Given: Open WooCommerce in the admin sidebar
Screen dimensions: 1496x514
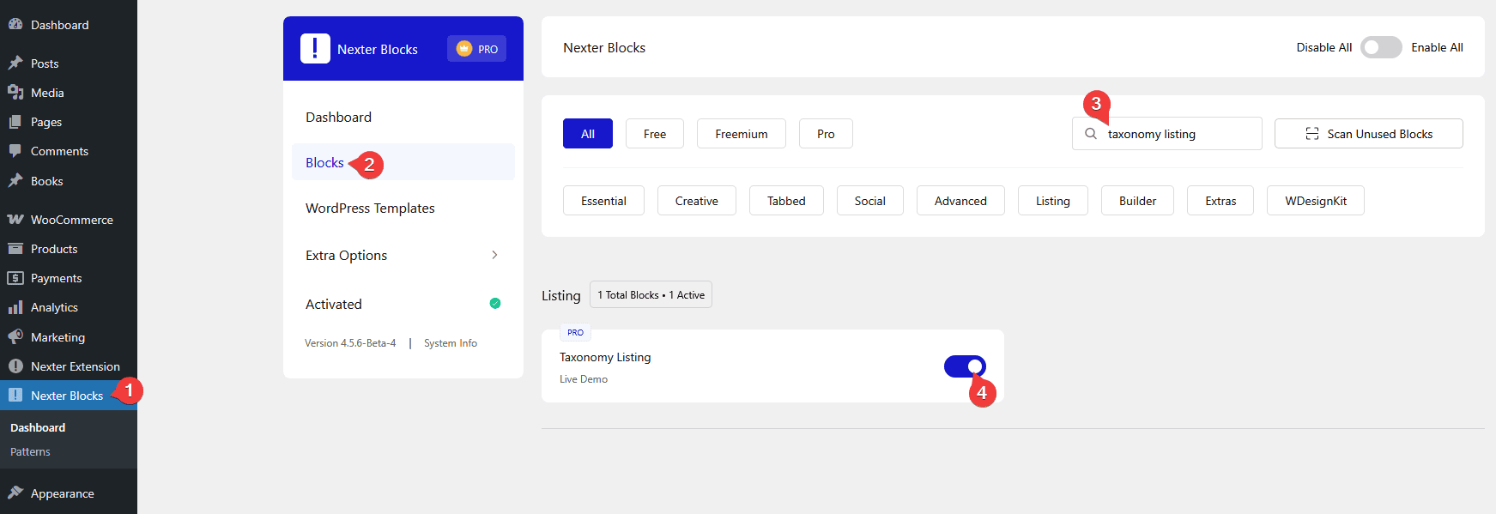Looking at the screenshot, I should (x=69, y=220).
